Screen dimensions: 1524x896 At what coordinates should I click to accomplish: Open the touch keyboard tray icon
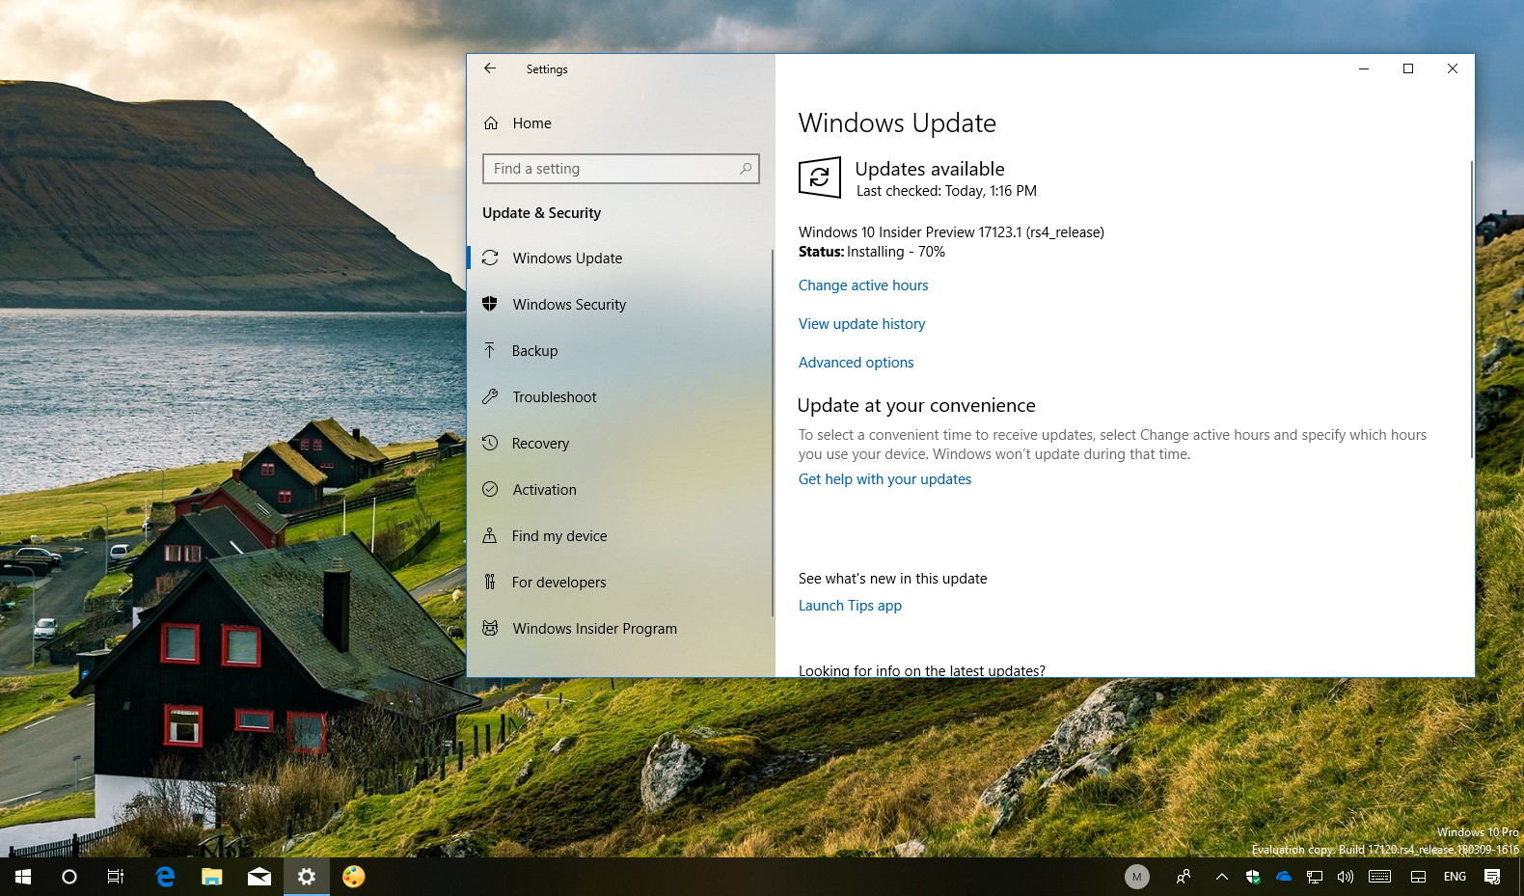tap(1380, 877)
